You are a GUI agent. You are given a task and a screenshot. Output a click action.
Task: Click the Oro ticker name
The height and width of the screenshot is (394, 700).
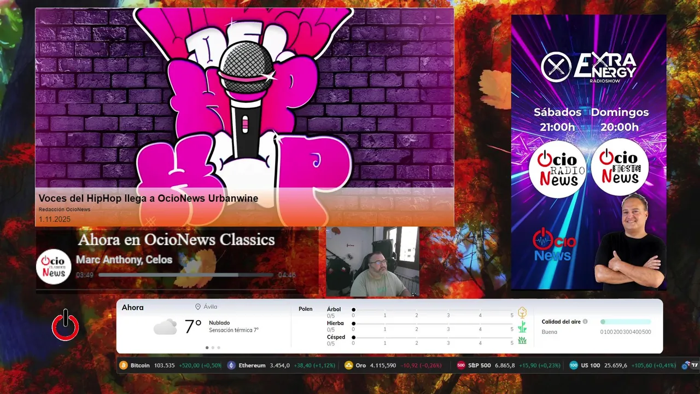click(361, 365)
